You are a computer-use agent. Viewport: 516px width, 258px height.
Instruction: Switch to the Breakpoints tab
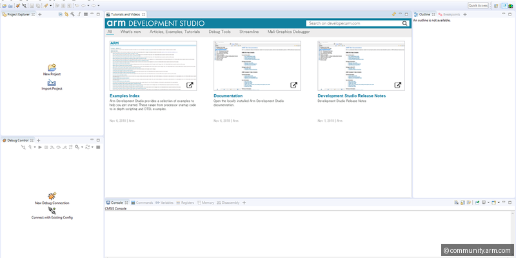tap(449, 14)
